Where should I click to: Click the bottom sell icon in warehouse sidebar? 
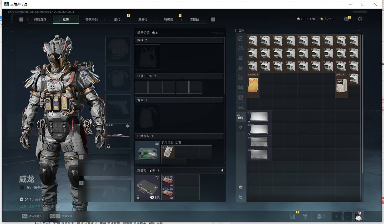(x=241, y=197)
